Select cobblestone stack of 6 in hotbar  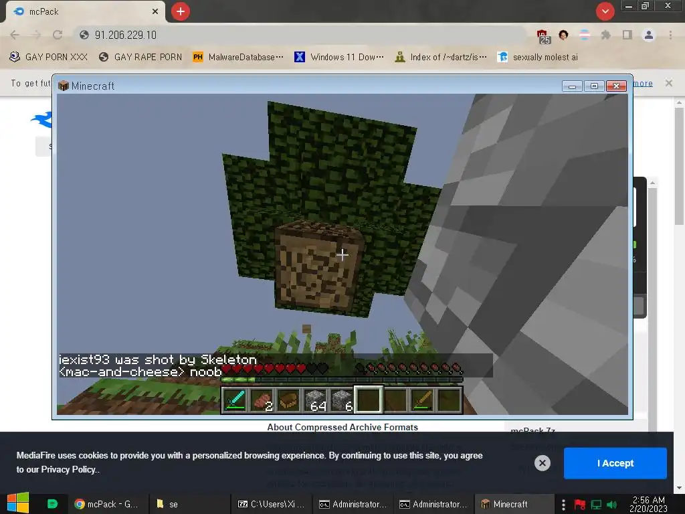pyautogui.click(x=342, y=400)
